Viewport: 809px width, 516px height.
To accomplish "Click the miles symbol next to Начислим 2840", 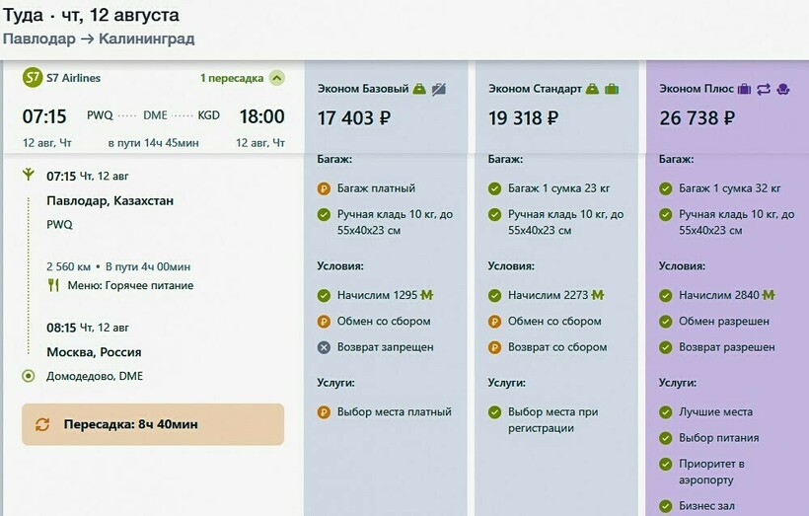I will [769, 295].
